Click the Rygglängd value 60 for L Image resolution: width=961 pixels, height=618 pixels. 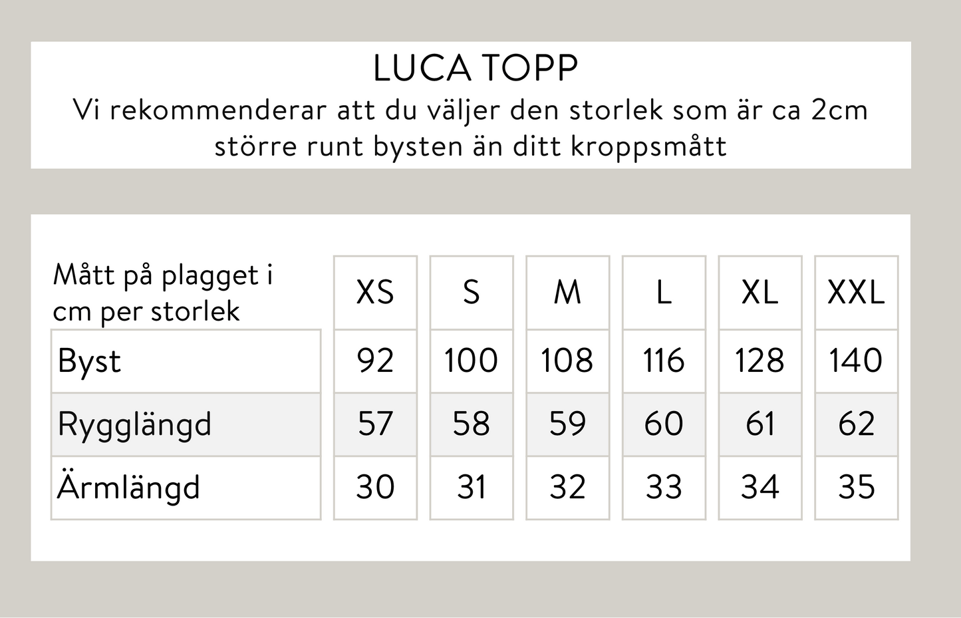(x=663, y=424)
